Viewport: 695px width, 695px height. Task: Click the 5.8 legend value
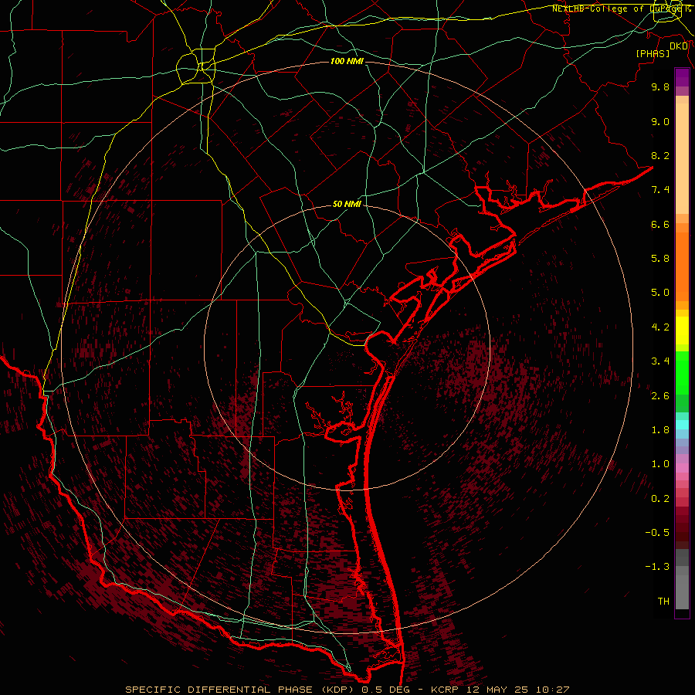coord(660,259)
